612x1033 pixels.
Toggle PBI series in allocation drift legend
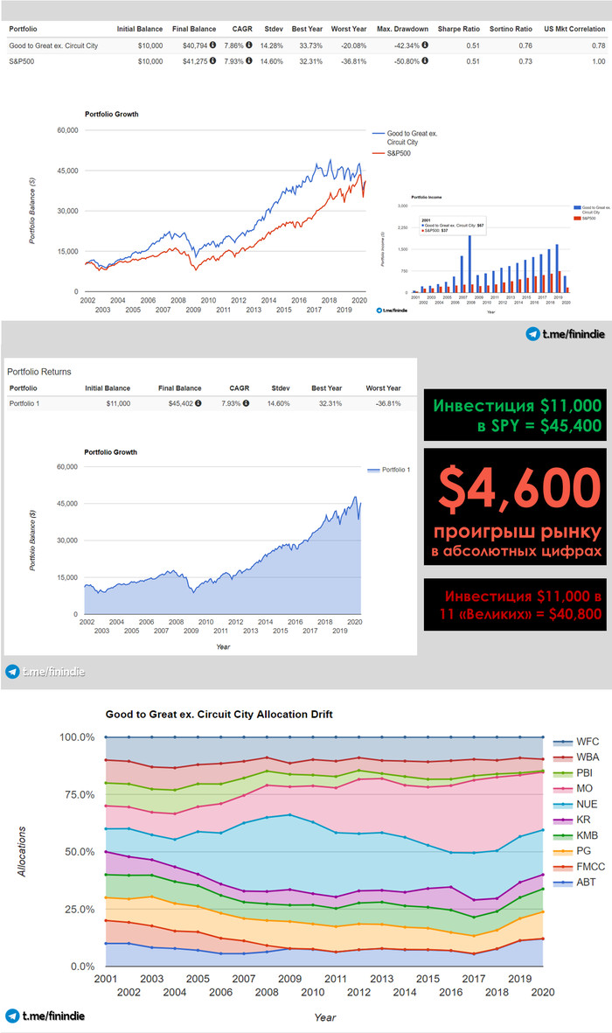point(574,772)
